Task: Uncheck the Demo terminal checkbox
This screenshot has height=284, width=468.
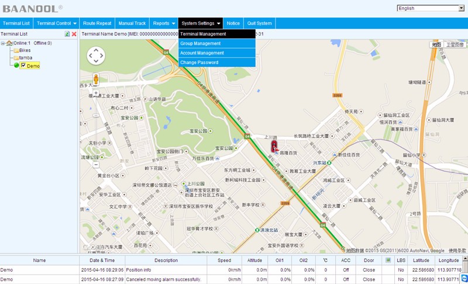Action: point(23,65)
